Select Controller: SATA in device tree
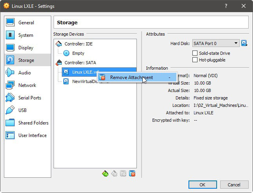 pos(80,63)
